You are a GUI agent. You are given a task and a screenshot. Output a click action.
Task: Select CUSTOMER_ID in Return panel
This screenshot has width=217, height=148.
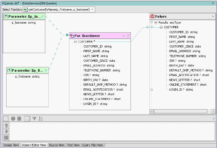click(184, 32)
